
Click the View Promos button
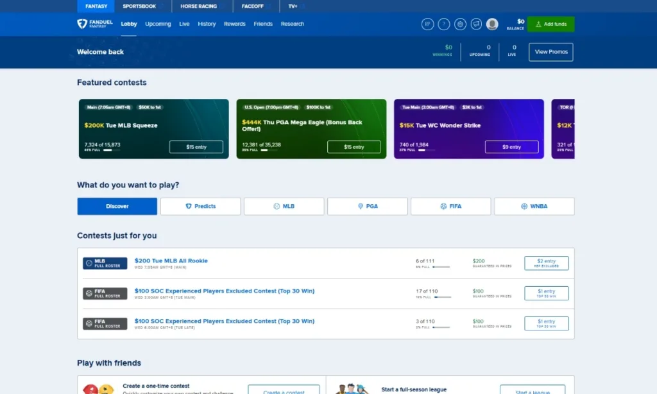pyautogui.click(x=551, y=52)
